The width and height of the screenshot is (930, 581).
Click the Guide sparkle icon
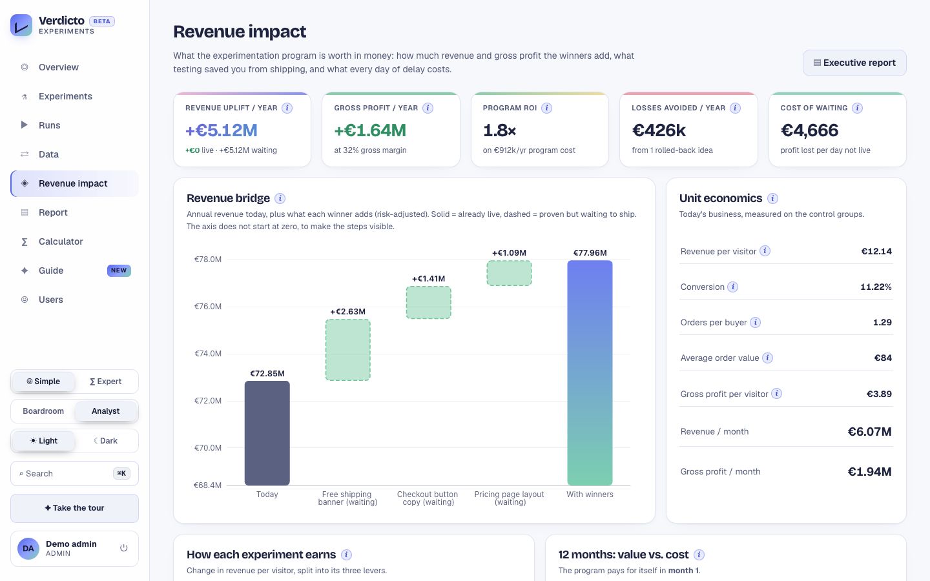[25, 270]
